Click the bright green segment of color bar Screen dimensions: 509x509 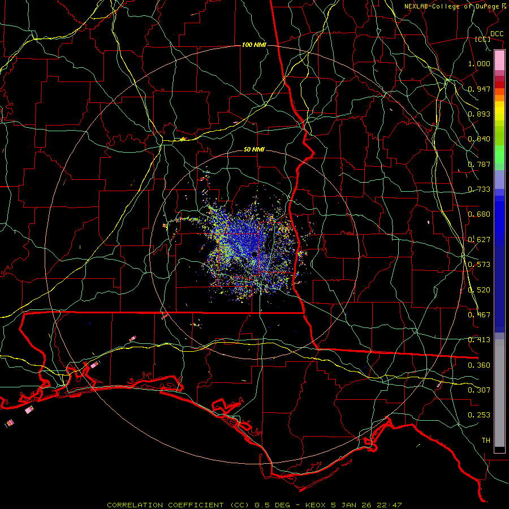(499, 154)
